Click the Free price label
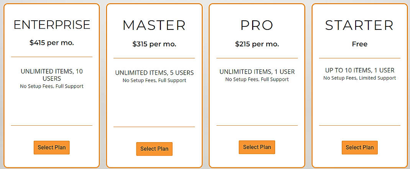 [x=360, y=44]
